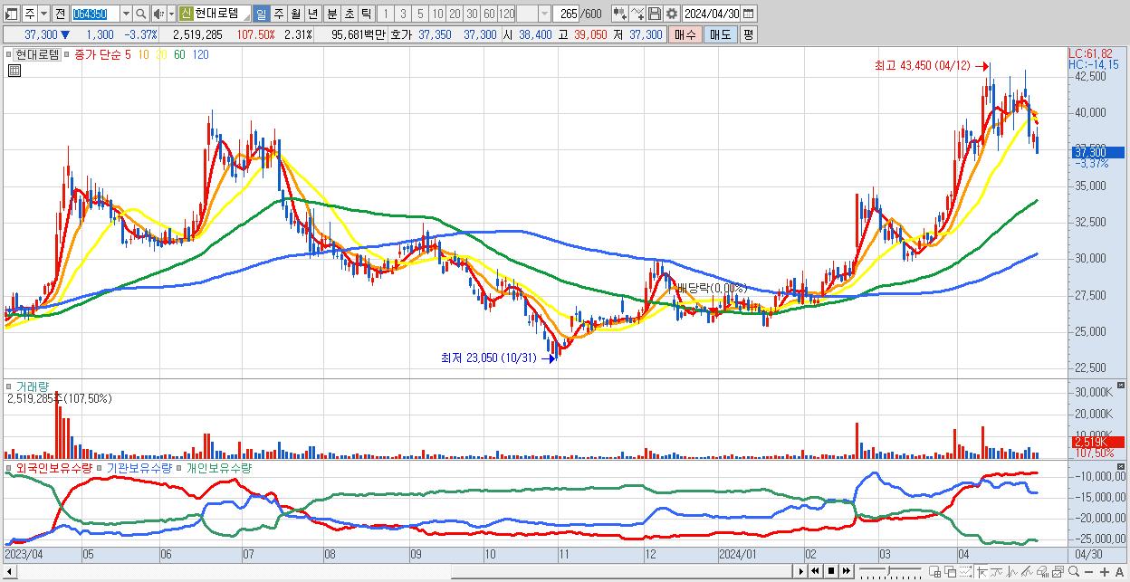
Task: Click the 60-day moving average legend
Action: pyautogui.click(x=179, y=54)
